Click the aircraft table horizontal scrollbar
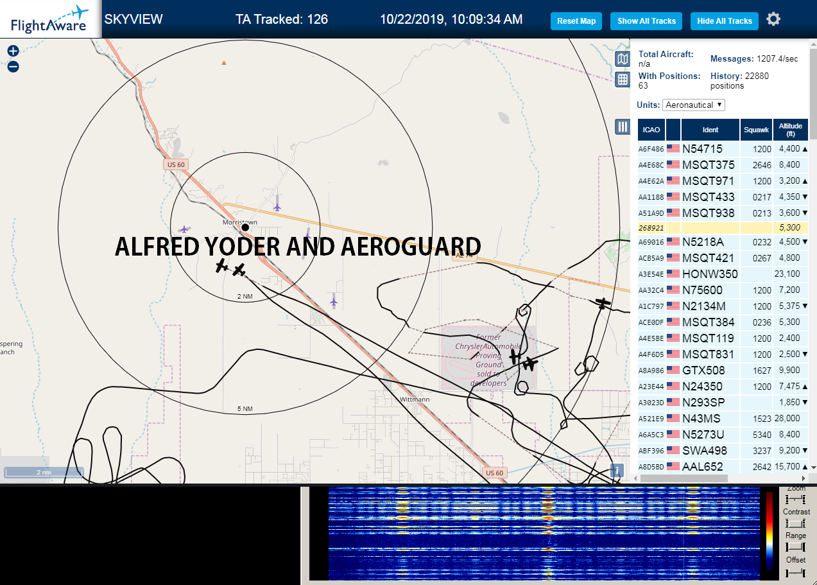Viewport: 817px width, 585px height. (684, 478)
